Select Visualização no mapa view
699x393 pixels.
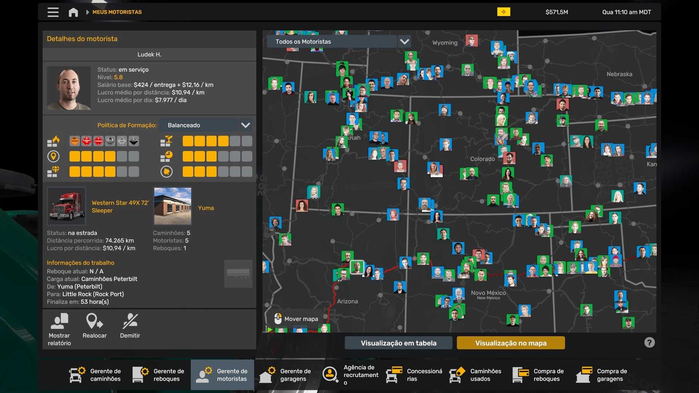(510, 343)
